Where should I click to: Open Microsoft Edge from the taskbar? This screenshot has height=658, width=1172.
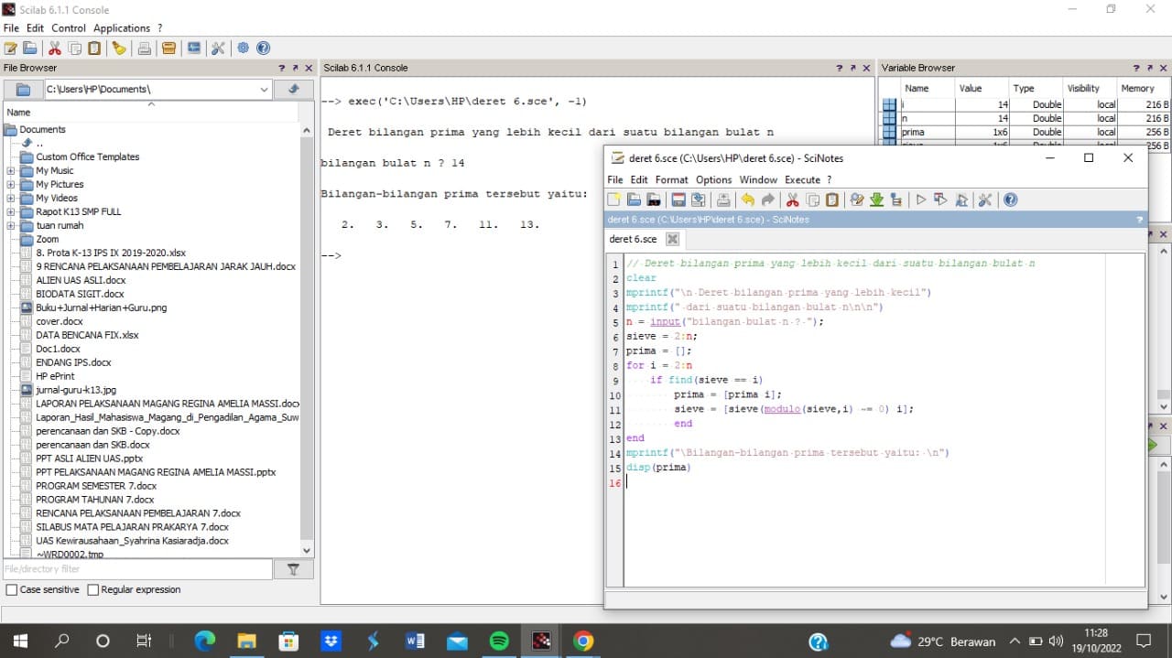tap(203, 641)
